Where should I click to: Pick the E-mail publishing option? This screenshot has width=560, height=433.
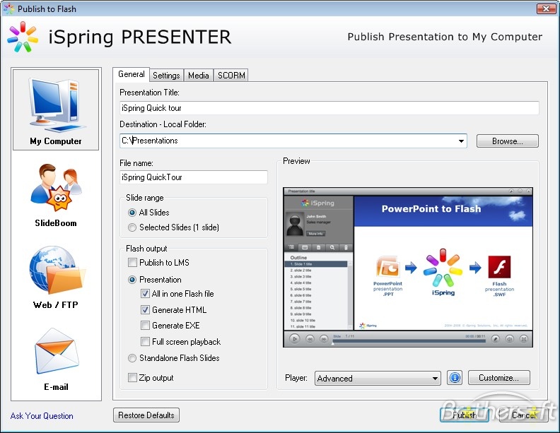pos(56,359)
